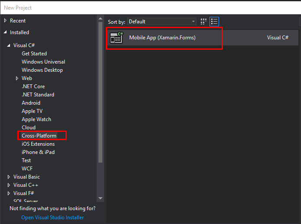Select Apple TV category
The width and height of the screenshot is (301, 224).
32,111
